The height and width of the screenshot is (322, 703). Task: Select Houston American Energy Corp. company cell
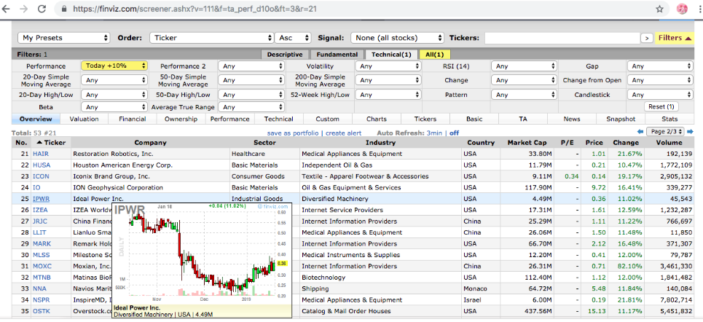[x=150, y=165]
